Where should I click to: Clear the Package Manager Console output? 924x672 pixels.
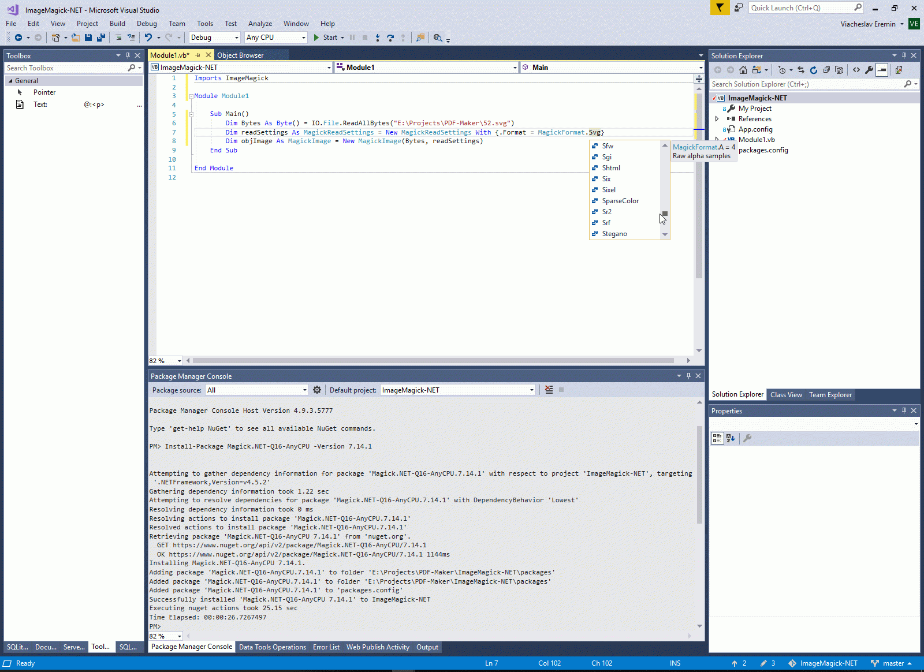coord(549,390)
